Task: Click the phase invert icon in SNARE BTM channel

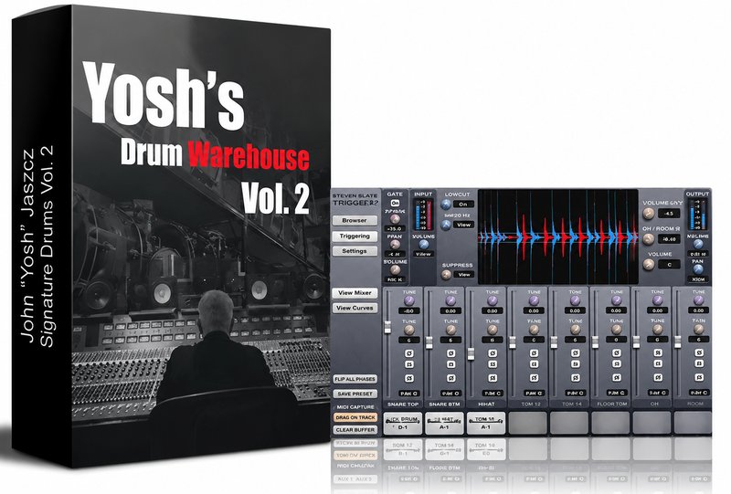Action: (x=450, y=353)
